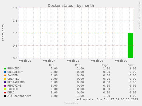Viewport: 142px width, 106px height.
Task: Click the 1.2 y-axis value
Action: click(x=15, y=8)
